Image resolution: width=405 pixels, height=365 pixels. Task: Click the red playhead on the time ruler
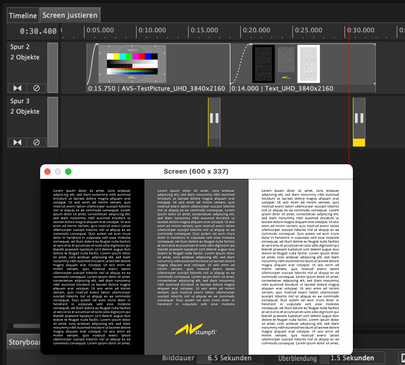click(x=349, y=31)
